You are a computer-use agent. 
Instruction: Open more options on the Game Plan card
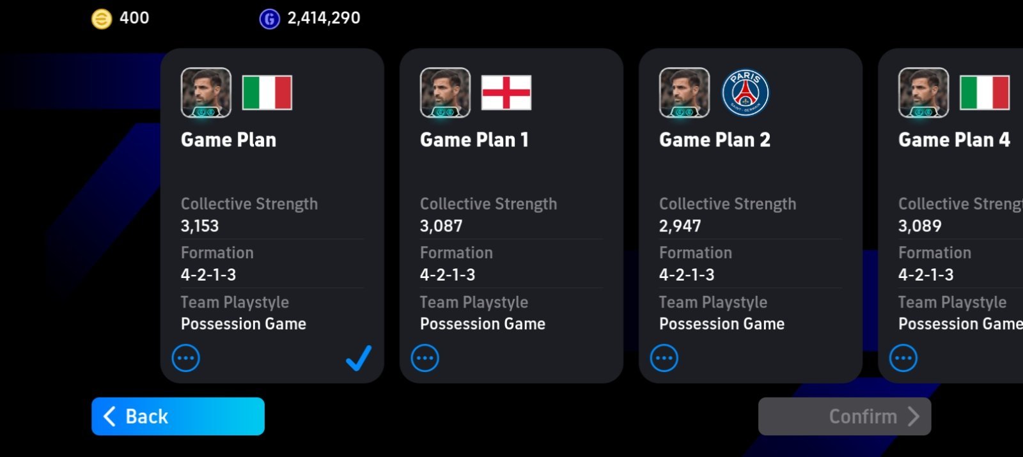click(186, 358)
